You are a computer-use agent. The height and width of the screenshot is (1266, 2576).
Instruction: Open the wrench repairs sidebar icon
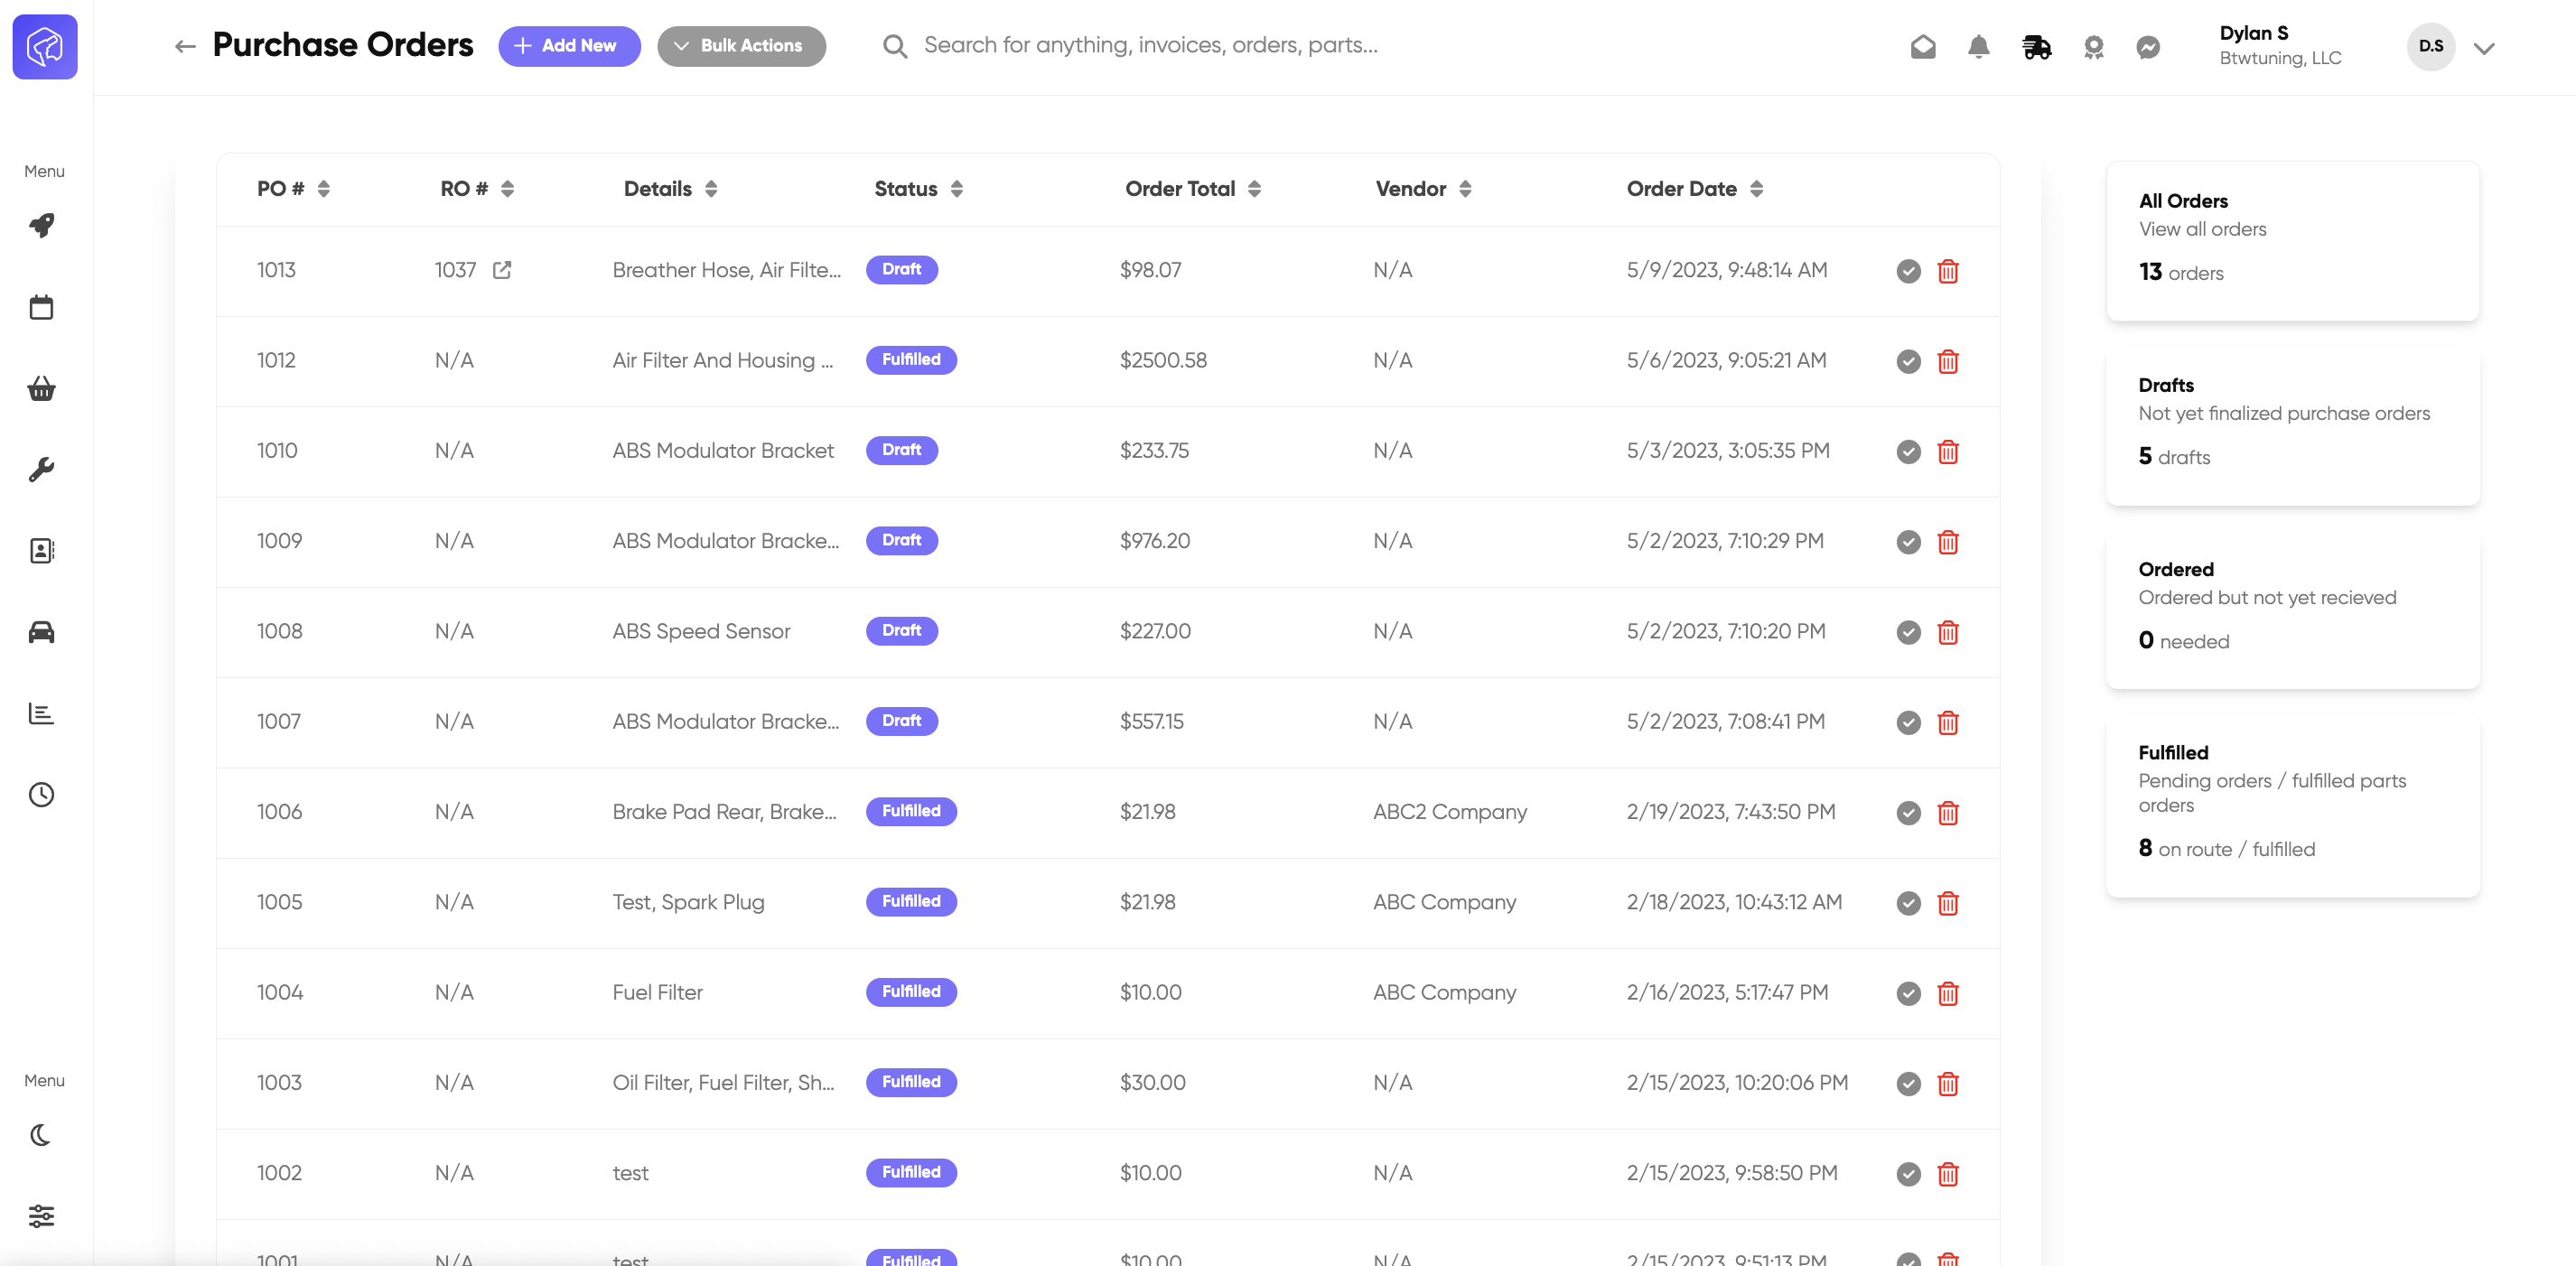point(42,469)
